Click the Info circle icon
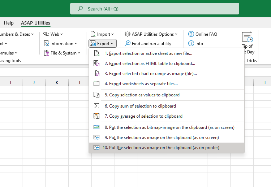 click(191, 43)
